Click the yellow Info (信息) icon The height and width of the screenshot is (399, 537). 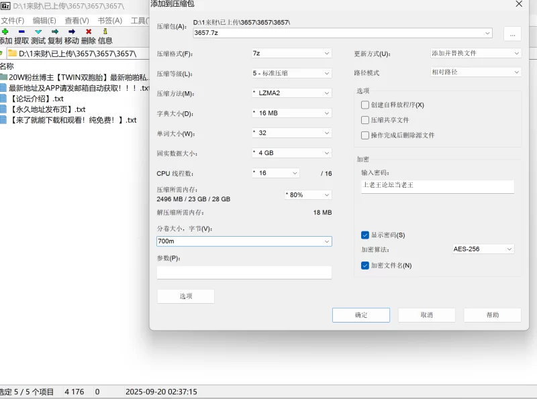pos(105,32)
